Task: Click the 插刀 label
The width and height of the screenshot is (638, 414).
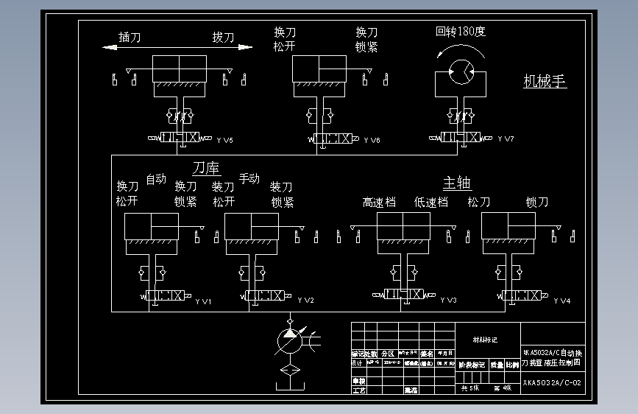Action: [130, 37]
